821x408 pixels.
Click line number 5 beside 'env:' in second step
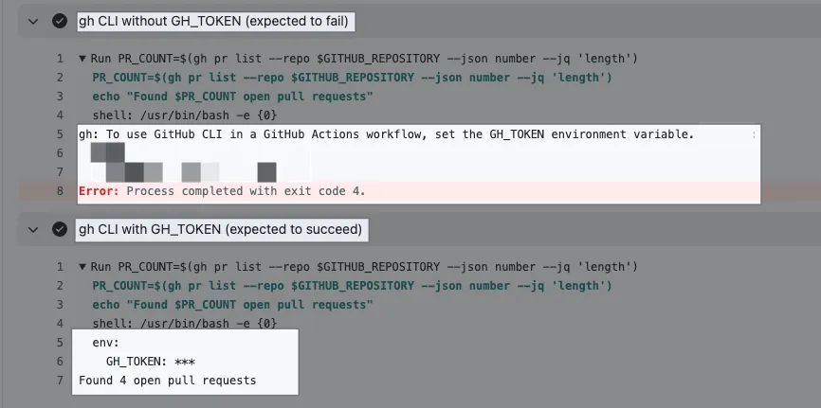click(x=60, y=343)
